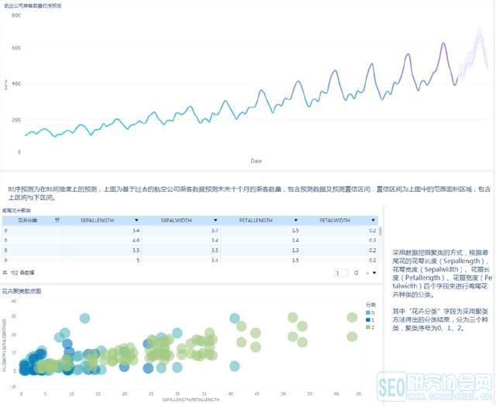Click the sort icon in first table column header
Viewport: 496px width, 408px height.
pyautogui.click(x=57, y=220)
